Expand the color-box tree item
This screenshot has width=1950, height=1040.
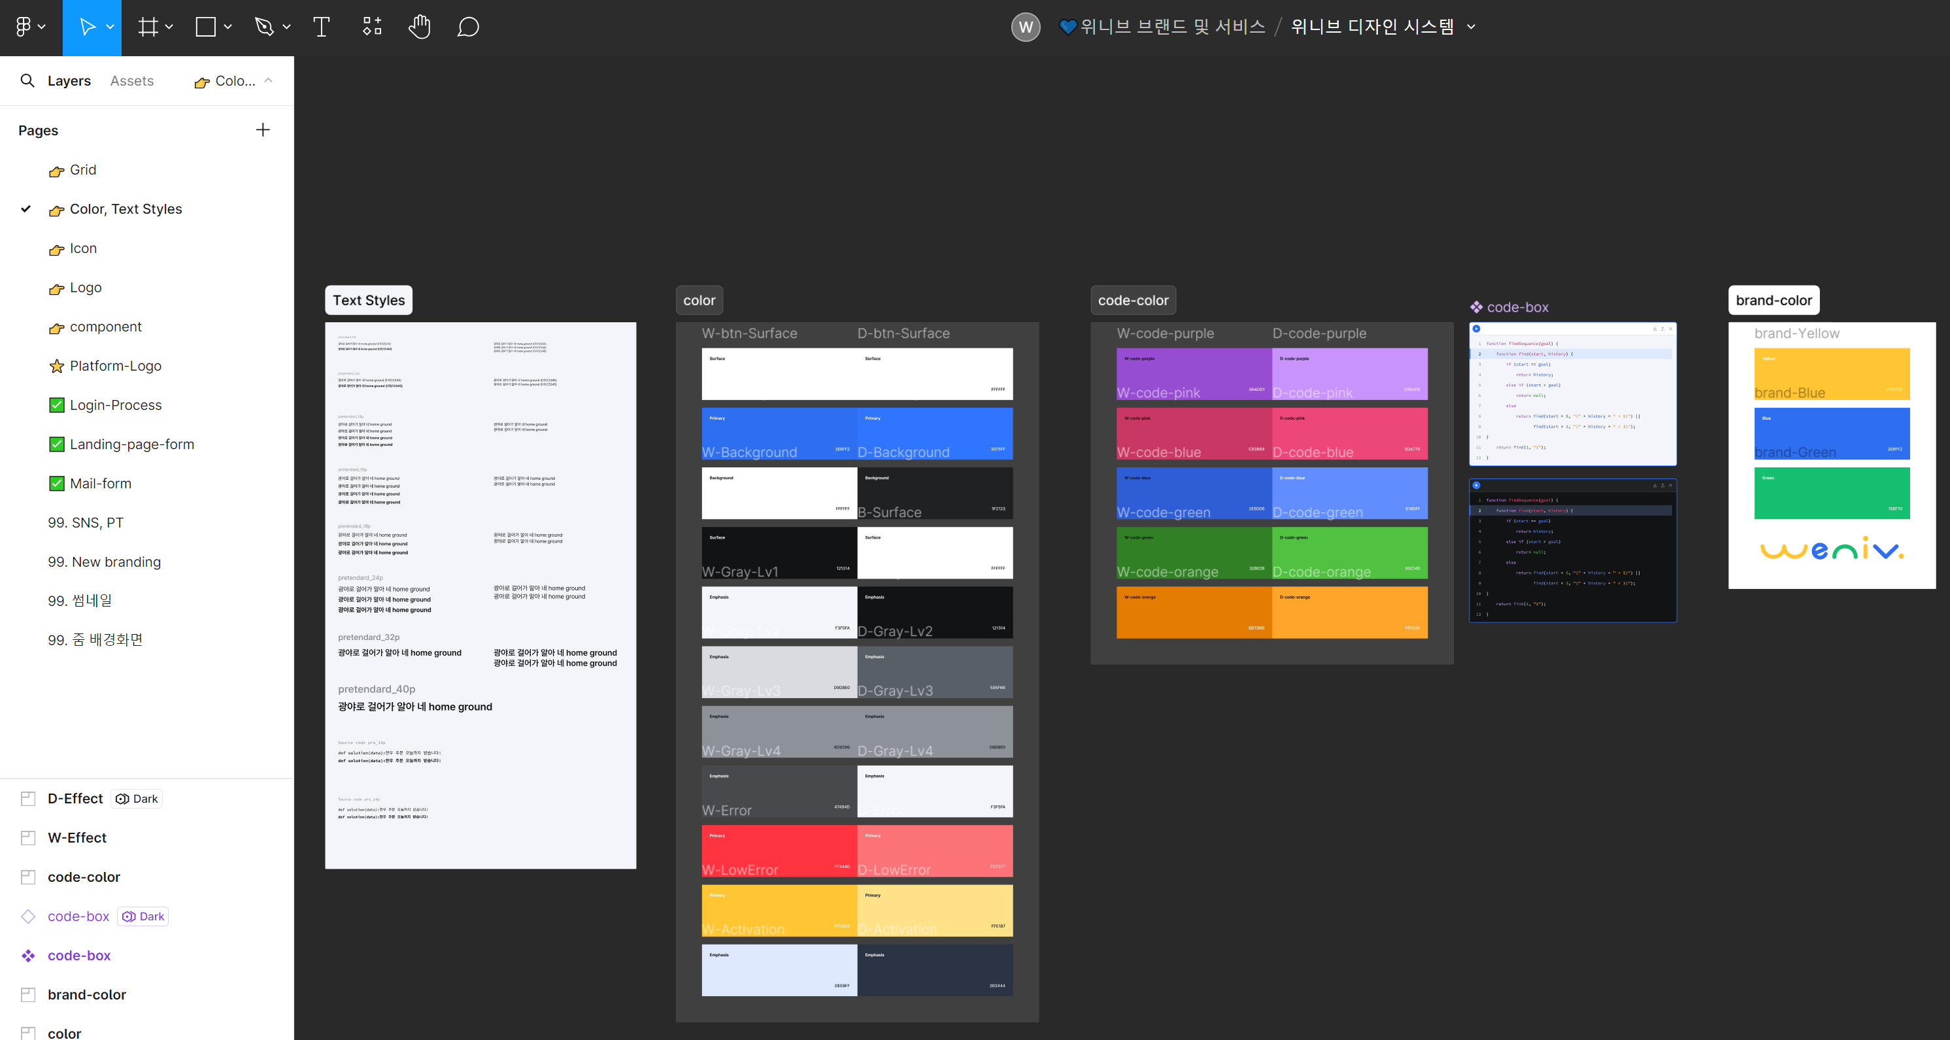(x=10, y=955)
